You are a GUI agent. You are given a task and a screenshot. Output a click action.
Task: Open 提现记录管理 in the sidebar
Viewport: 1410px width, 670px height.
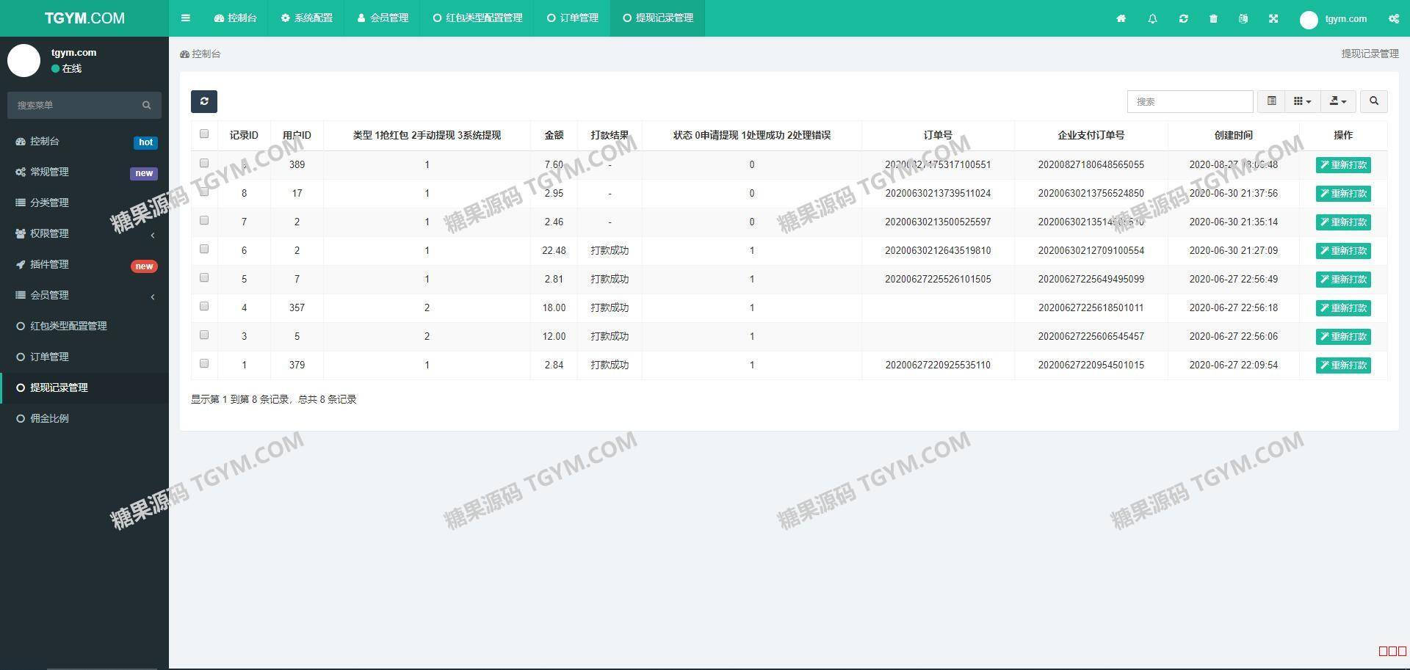pyautogui.click(x=84, y=387)
